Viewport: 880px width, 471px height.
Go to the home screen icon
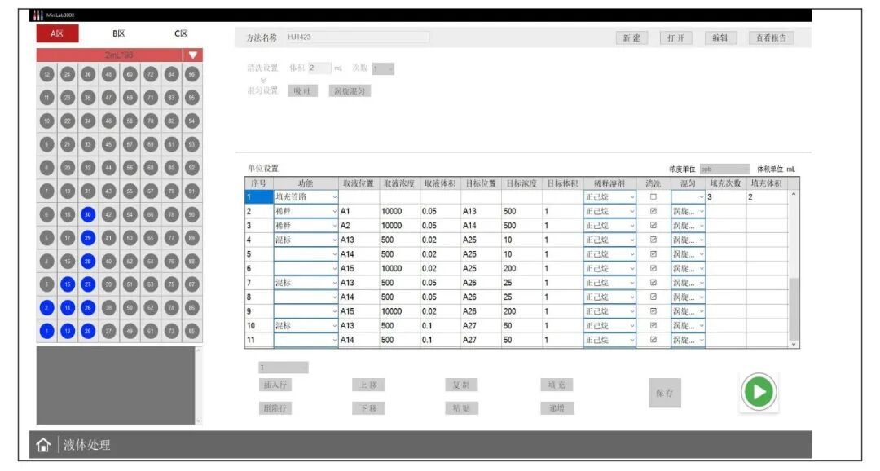tap(43, 445)
